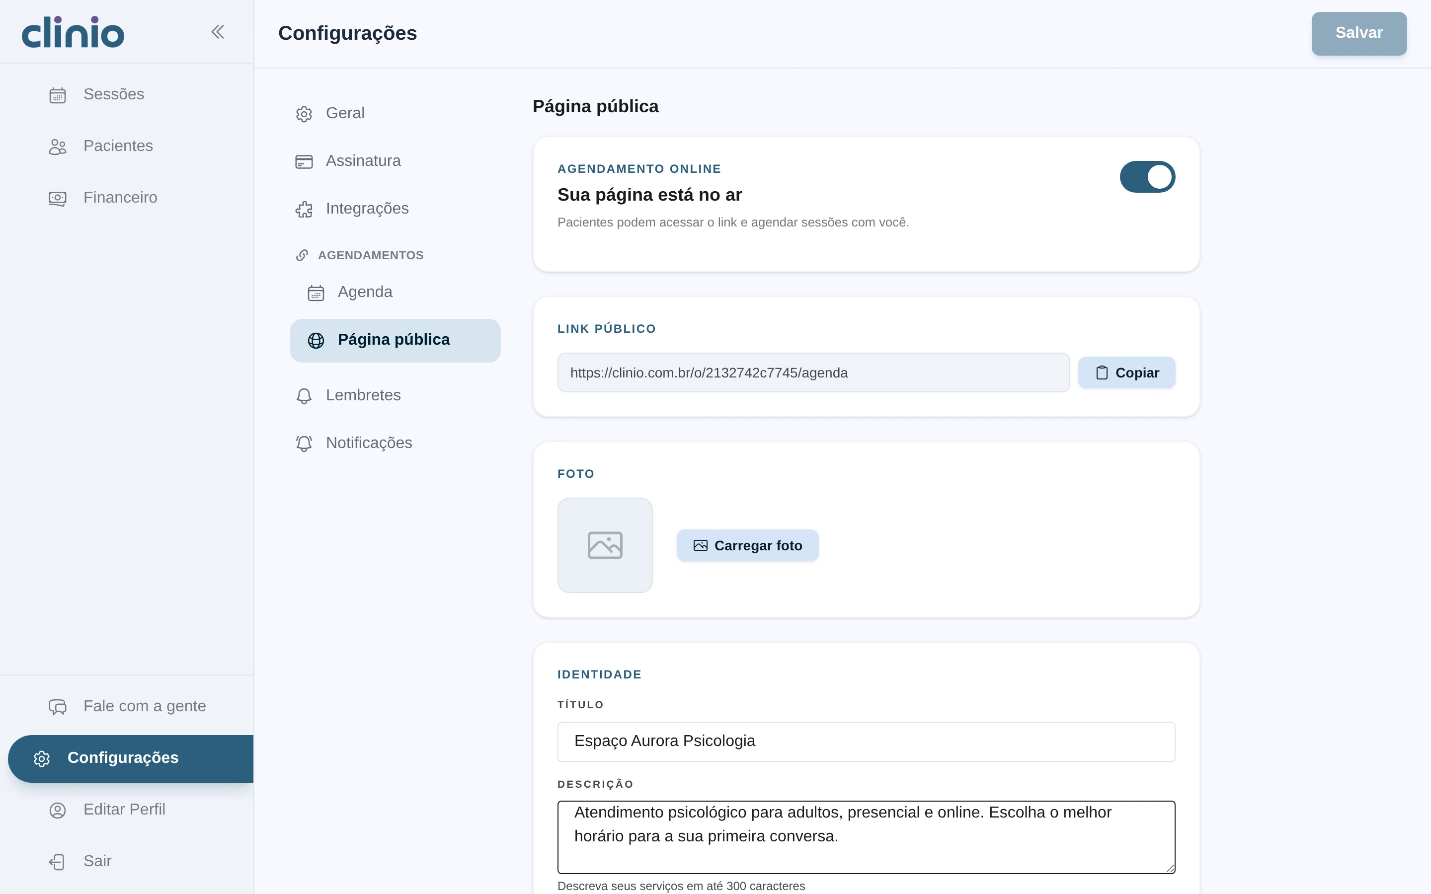
Task: Click the photo placeholder thumbnail
Action: (605, 545)
